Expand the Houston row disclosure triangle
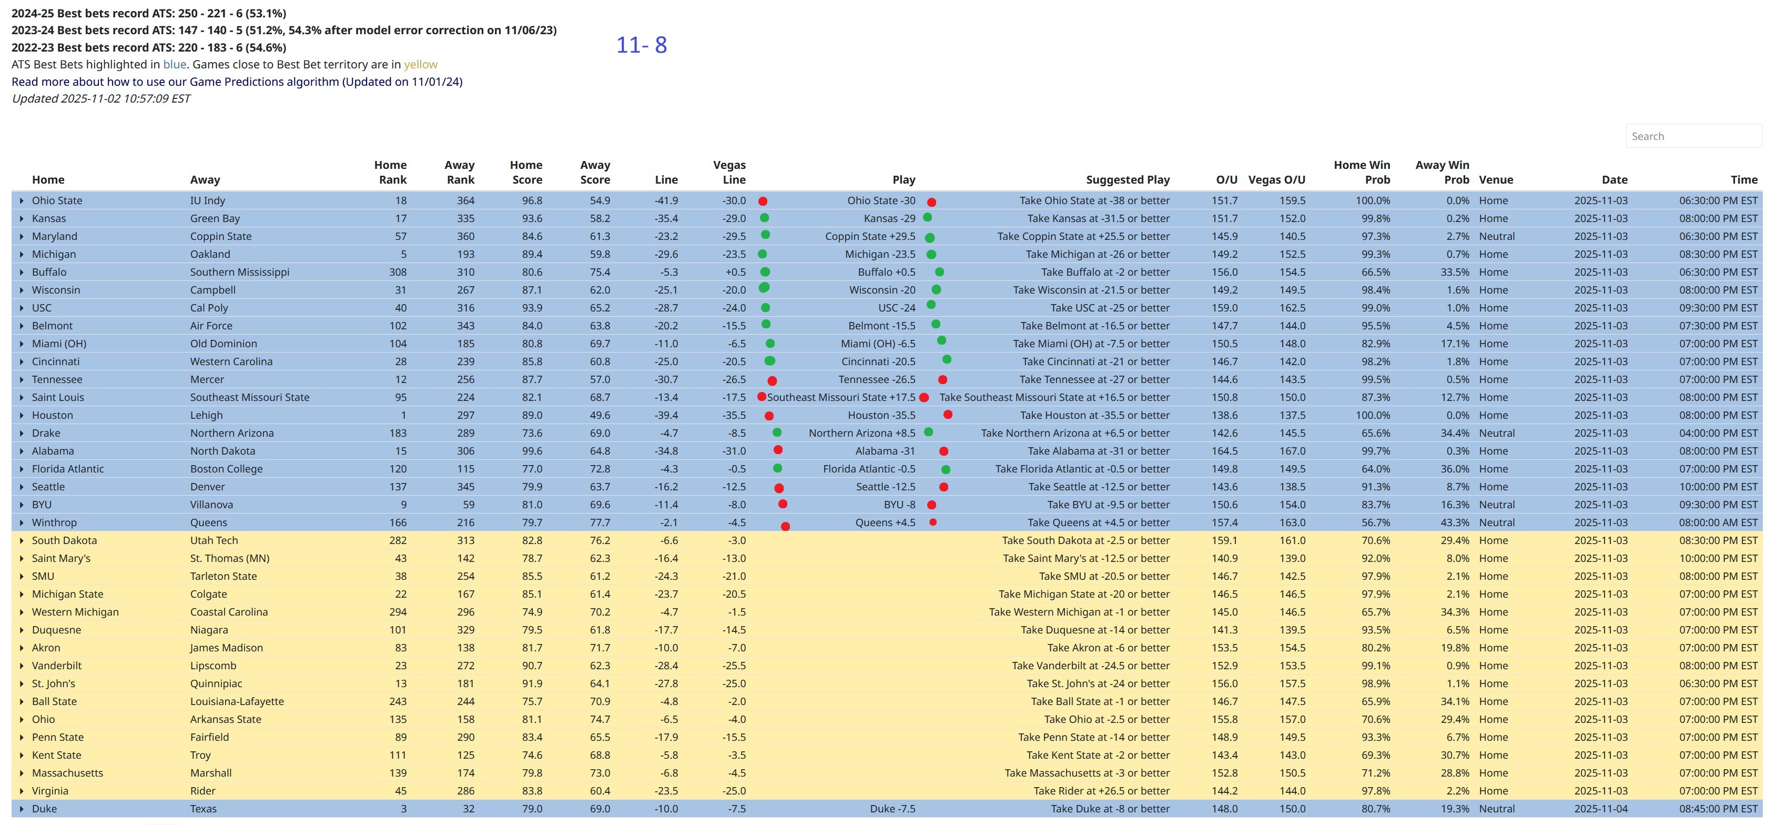The width and height of the screenshot is (1766, 825). click(21, 416)
